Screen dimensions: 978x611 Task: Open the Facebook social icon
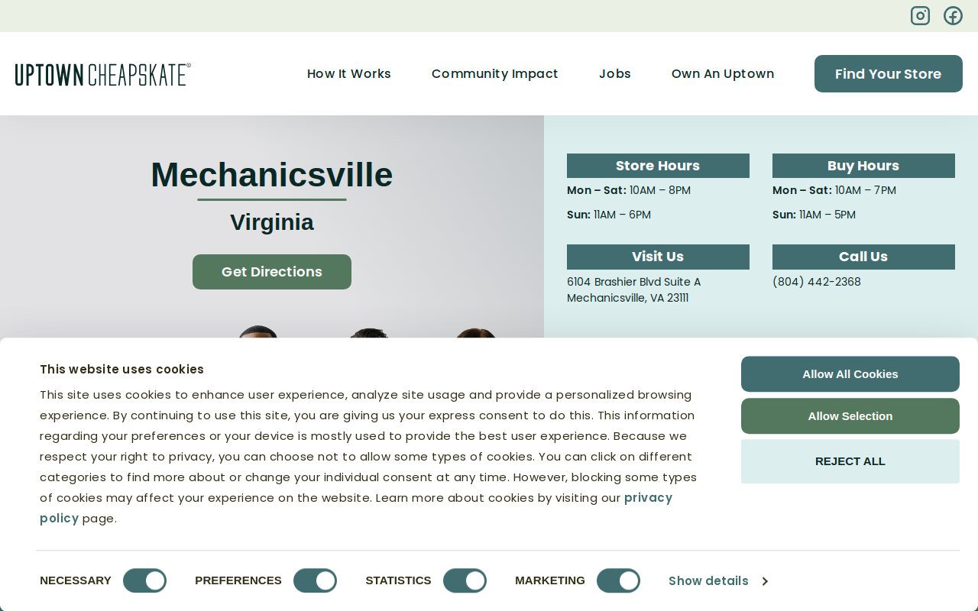pyautogui.click(x=953, y=15)
